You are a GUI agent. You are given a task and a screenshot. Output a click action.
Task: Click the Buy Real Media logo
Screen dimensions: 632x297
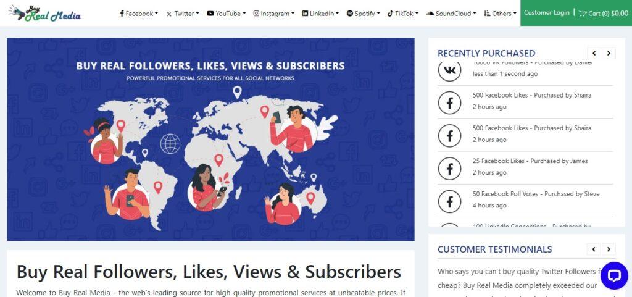point(44,13)
